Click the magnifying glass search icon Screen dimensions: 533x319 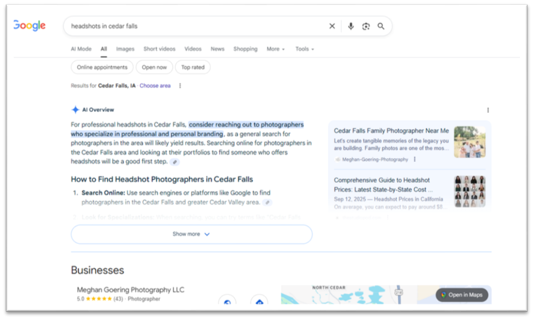coord(381,26)
